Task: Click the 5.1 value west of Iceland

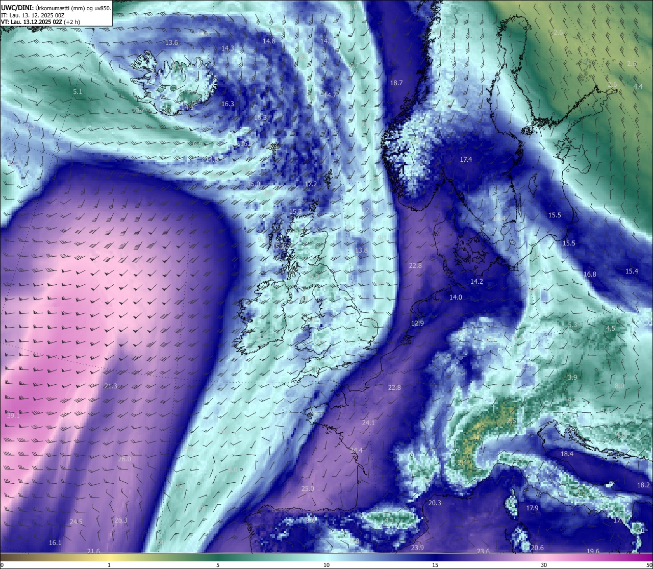Action: [x=78, y=92]
